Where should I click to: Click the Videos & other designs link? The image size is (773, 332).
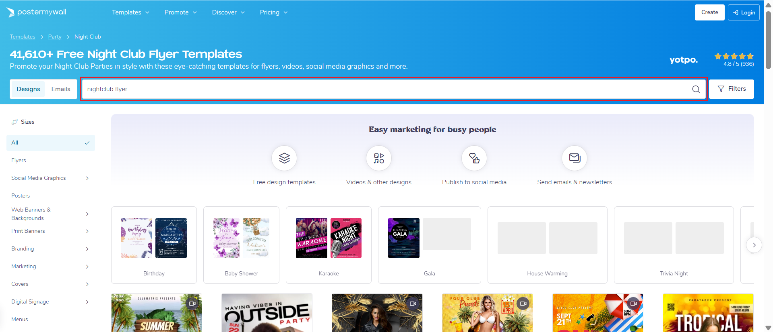[379, 182]
